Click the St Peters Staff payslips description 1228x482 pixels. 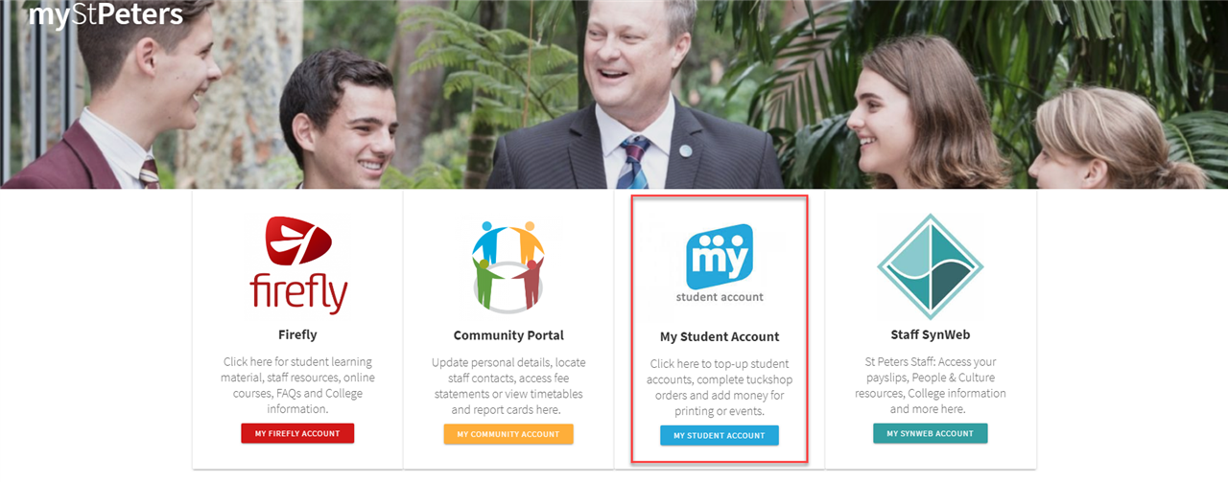coord(931,385)
